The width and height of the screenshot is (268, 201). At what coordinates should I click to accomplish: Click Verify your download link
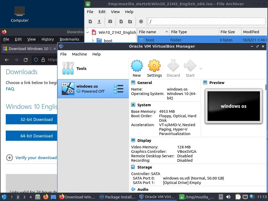[x=36, y=158]
